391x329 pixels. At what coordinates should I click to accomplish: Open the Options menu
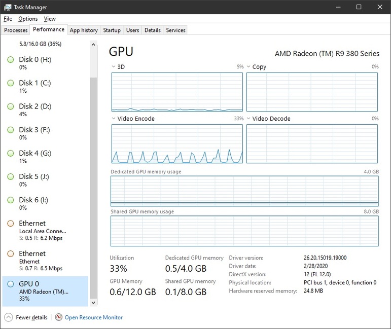(x=28, y=19)
